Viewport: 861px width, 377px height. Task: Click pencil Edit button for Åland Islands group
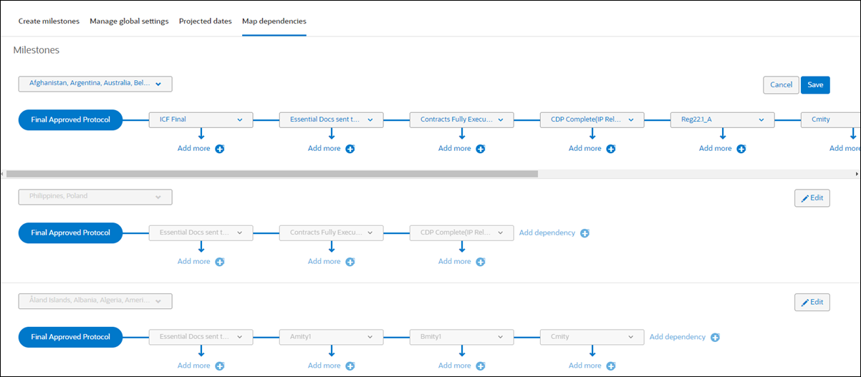[x=812, y=302]
